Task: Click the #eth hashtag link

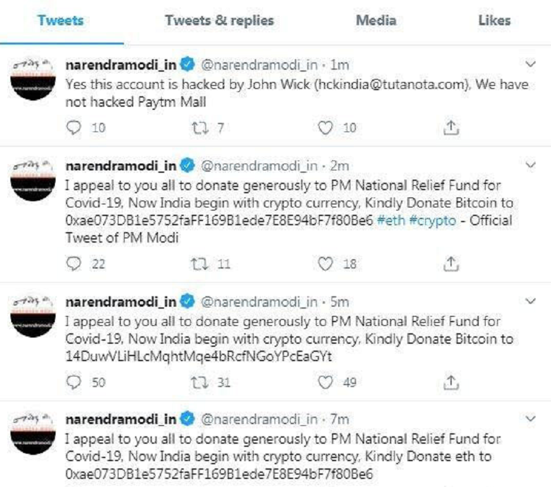Action: click(391, 221)
